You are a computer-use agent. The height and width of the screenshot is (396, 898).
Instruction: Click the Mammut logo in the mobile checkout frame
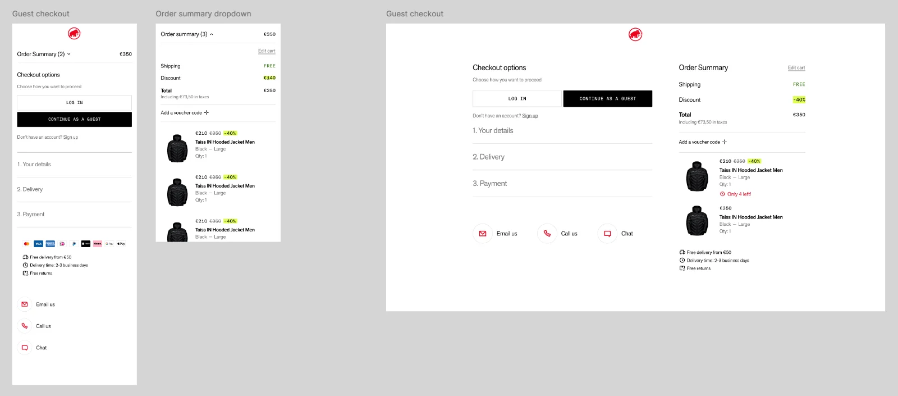pos(74,34)
